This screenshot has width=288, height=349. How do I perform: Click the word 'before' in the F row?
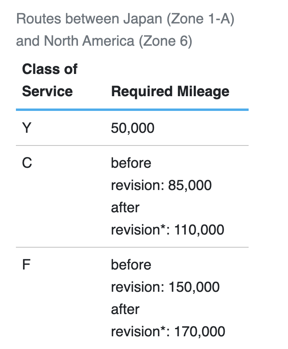(x=131, y=265)
